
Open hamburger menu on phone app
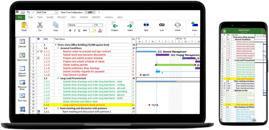point(225,31)
